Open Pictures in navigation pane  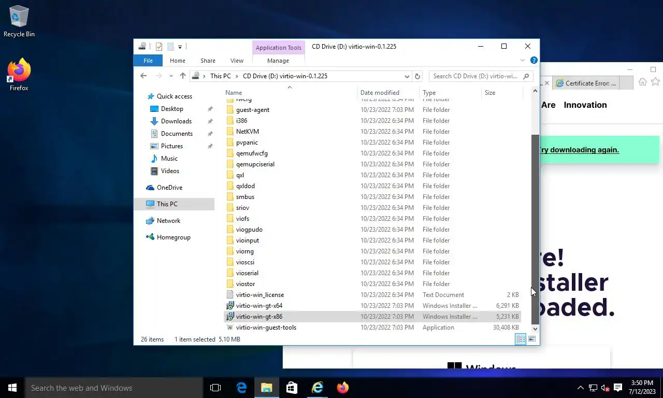coord(172,146)
